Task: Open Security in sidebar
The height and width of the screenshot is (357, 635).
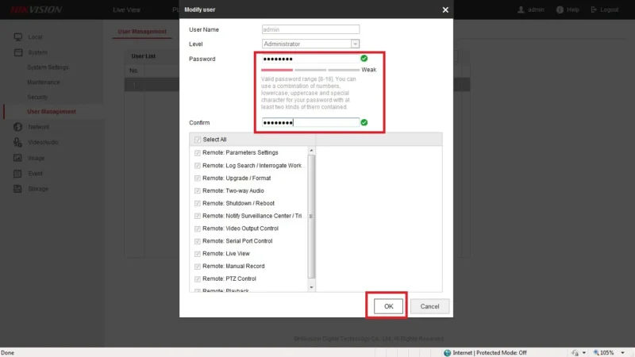Action: pyautogui.click(x=37, y=97)
